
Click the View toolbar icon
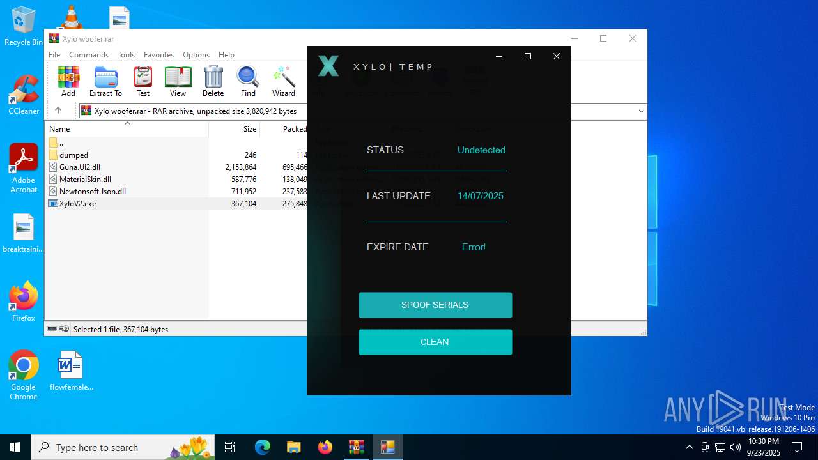click(178, 81)
